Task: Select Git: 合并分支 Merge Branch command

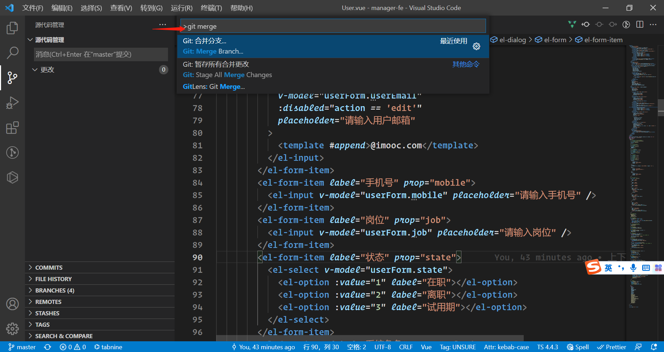Action: (x=333, y=46)
